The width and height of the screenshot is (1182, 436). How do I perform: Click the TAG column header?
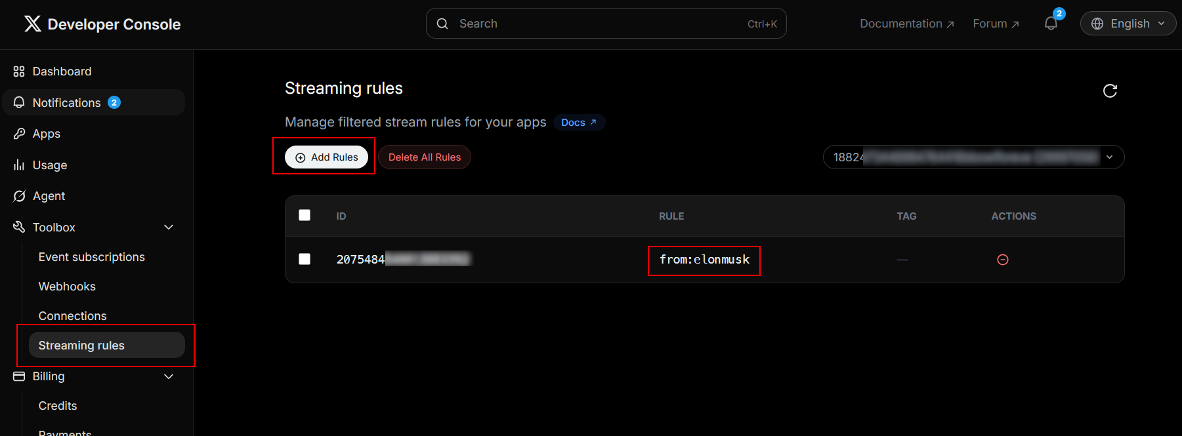(x=906, y=216)
